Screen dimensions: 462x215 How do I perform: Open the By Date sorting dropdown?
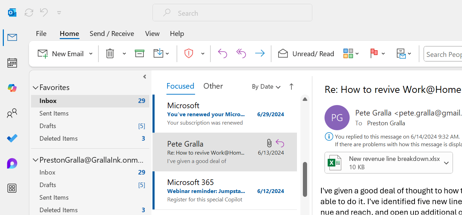coord(266,86)
